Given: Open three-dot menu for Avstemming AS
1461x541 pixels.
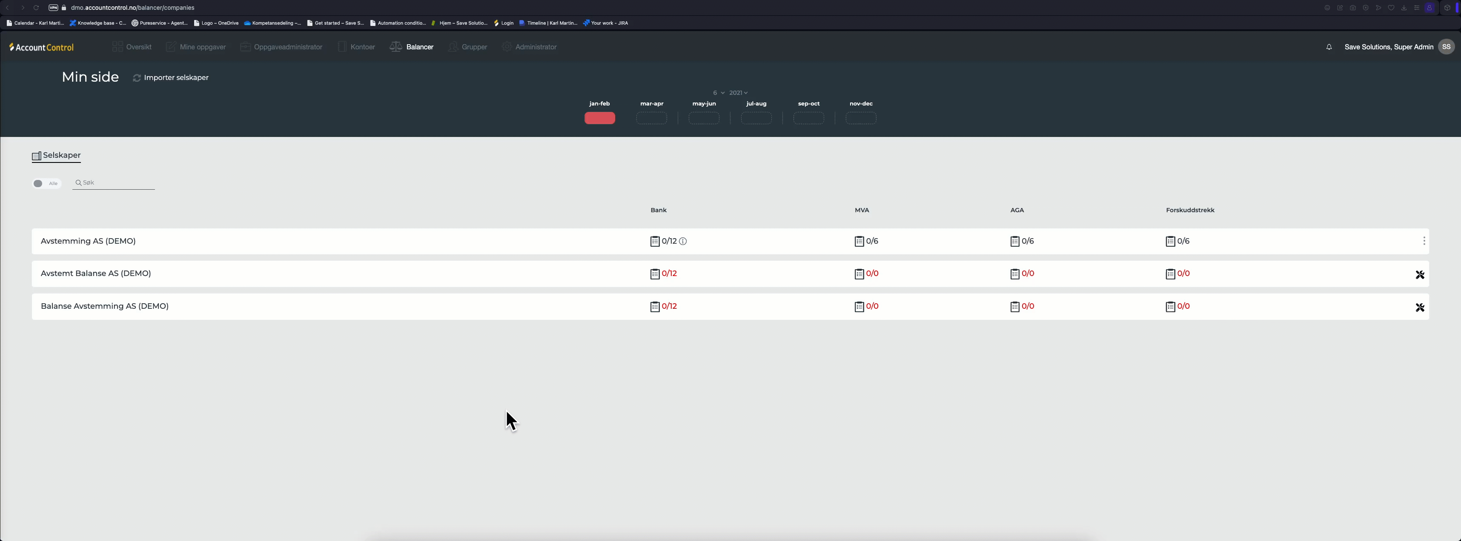Looking at the screenshot, I should (1424, 241).
